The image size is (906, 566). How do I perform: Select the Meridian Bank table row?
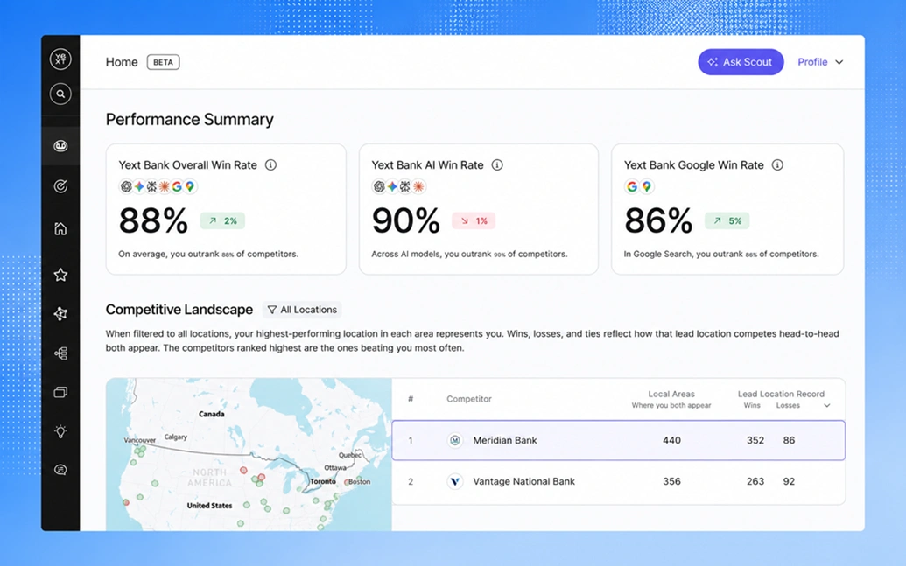(618, 440)
